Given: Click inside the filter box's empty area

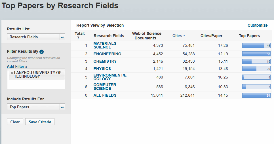Looking at the screenshot, I should [36, 84].
